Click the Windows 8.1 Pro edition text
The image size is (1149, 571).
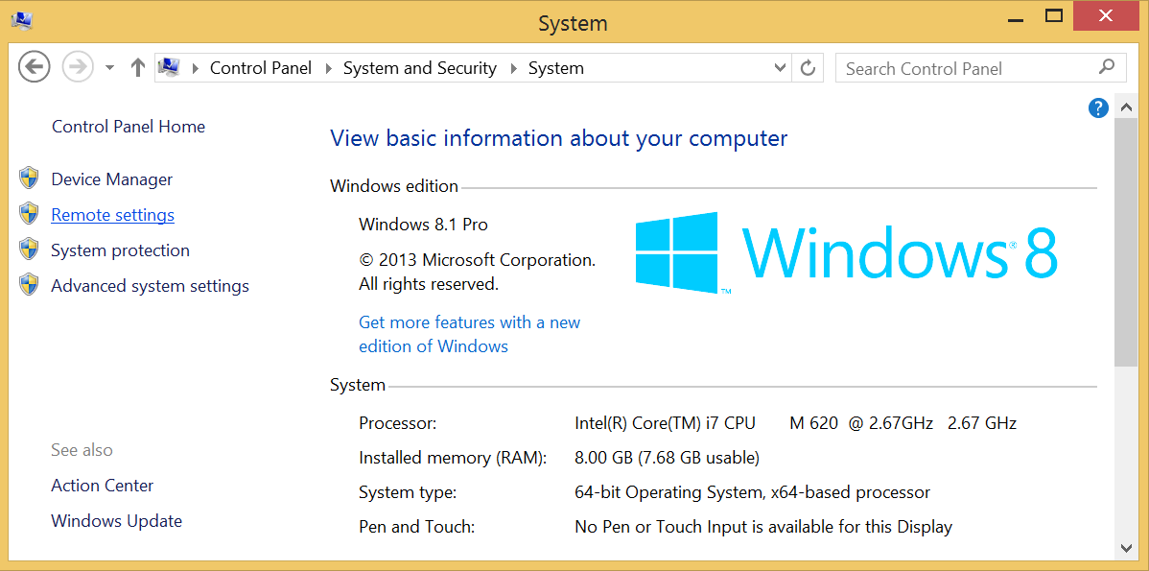point(424,225)
